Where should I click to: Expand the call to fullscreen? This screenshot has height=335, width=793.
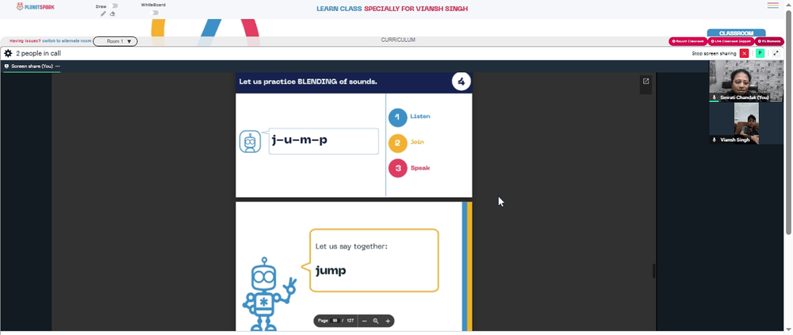776,53
